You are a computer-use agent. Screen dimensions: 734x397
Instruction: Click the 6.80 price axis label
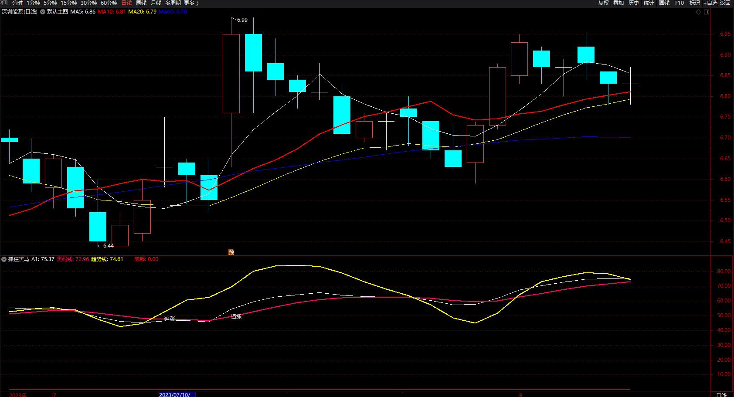[725, 96]
